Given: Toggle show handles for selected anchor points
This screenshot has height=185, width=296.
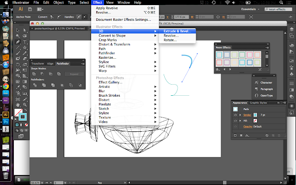Looking at the screenshot, I should point(79,17).
